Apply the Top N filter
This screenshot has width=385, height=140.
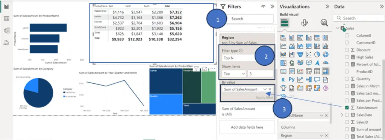[264, 98]
